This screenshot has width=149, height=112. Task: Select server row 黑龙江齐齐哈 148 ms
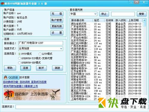click(x=106, y=91)
